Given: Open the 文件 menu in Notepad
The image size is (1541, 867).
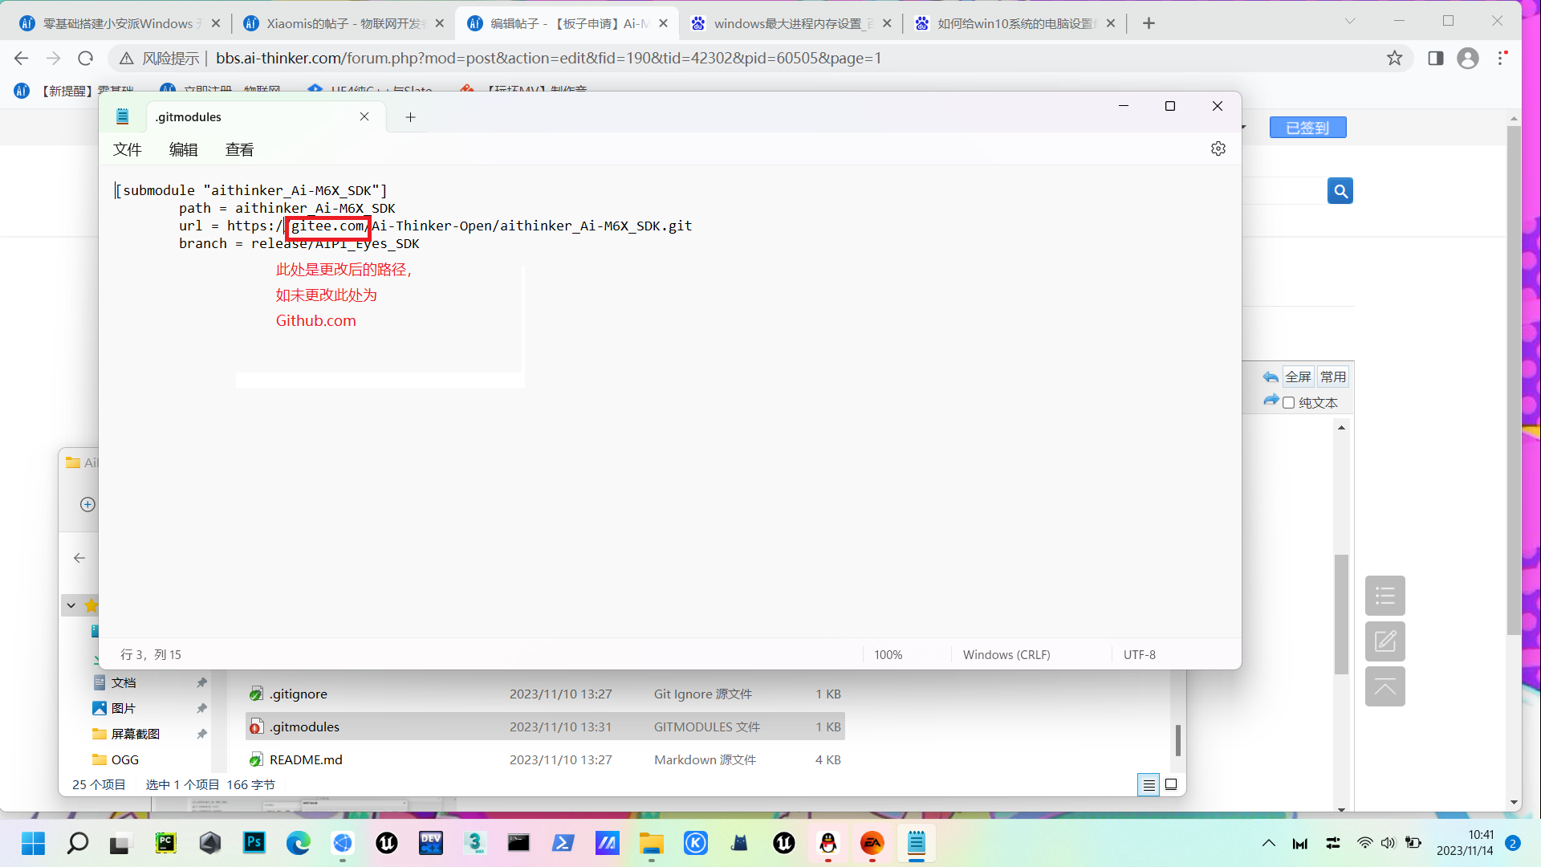Looking at the screenshot, I should [x=127, y=149].
